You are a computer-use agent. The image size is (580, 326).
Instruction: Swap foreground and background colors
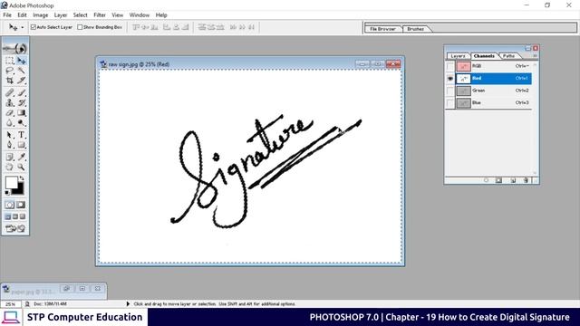click(x=22, y=178)
